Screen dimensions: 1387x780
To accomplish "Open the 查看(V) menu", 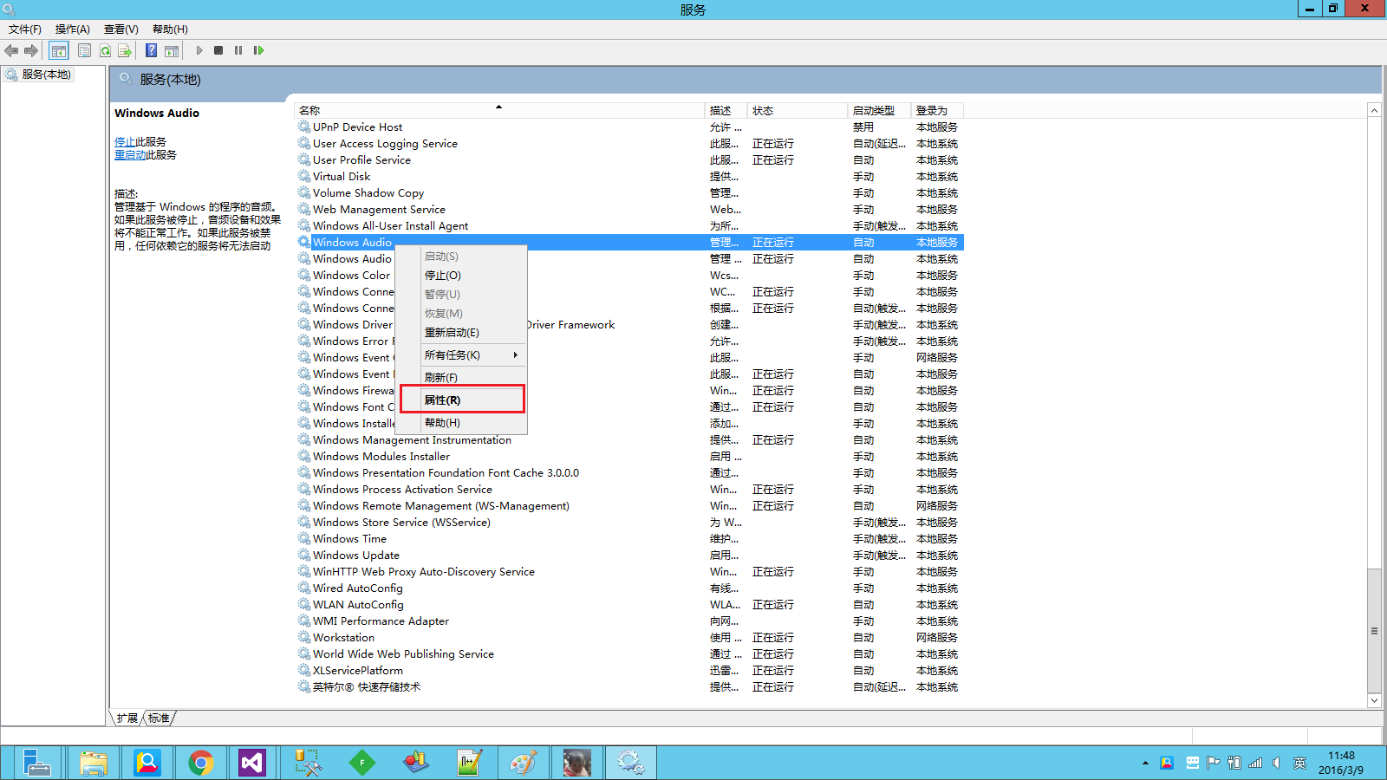I will click(x=121, y=29).
